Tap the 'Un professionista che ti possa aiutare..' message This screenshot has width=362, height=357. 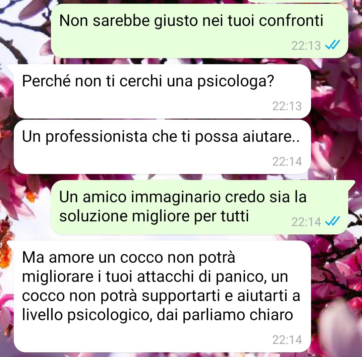pyautogui.click(x=162, y=147)
